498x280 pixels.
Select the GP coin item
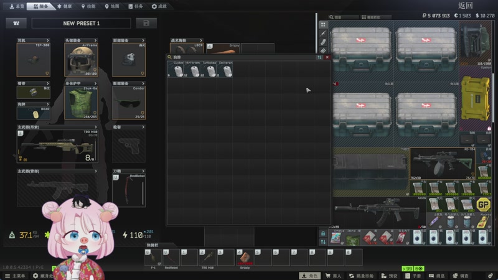pyautogui.click(x=483, y=205)
